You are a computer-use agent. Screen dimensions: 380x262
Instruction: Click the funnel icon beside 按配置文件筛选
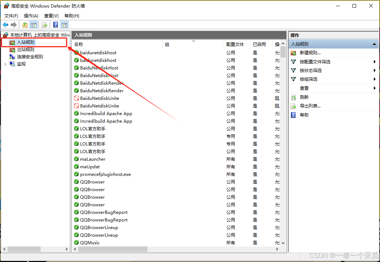293,62
